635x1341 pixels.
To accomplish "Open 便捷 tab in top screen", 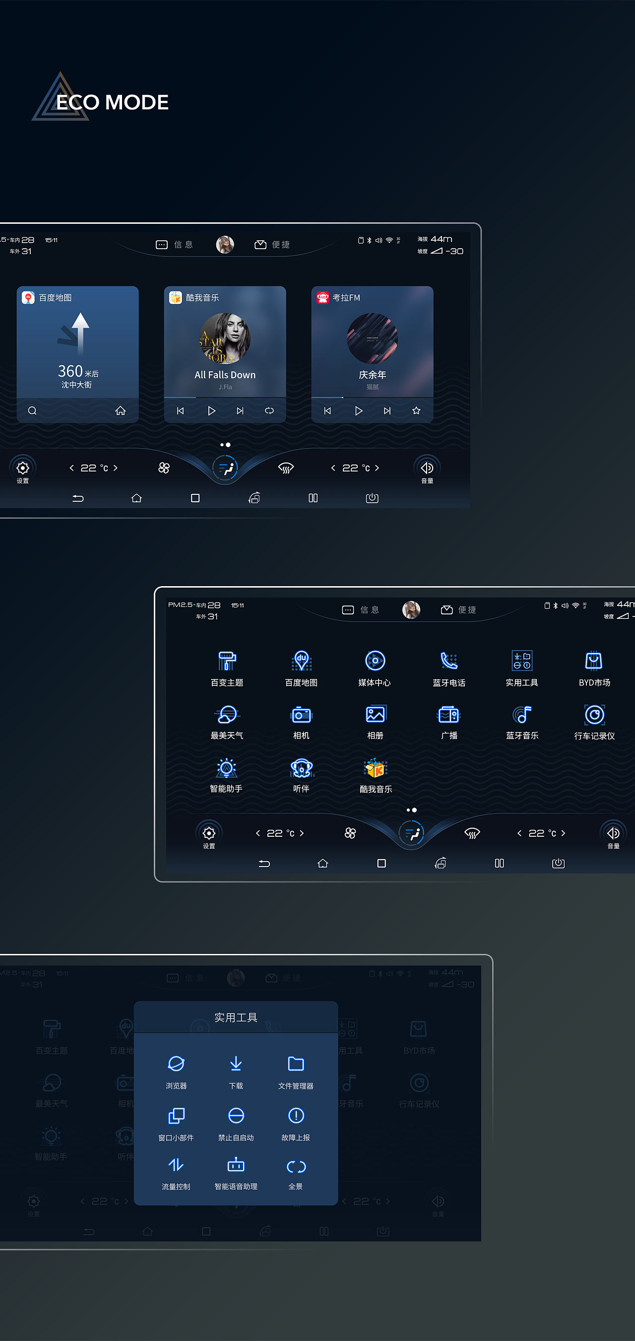I will [x=272, y=245].
